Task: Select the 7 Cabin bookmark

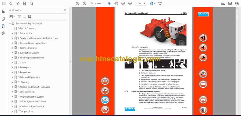Action: 22,62
